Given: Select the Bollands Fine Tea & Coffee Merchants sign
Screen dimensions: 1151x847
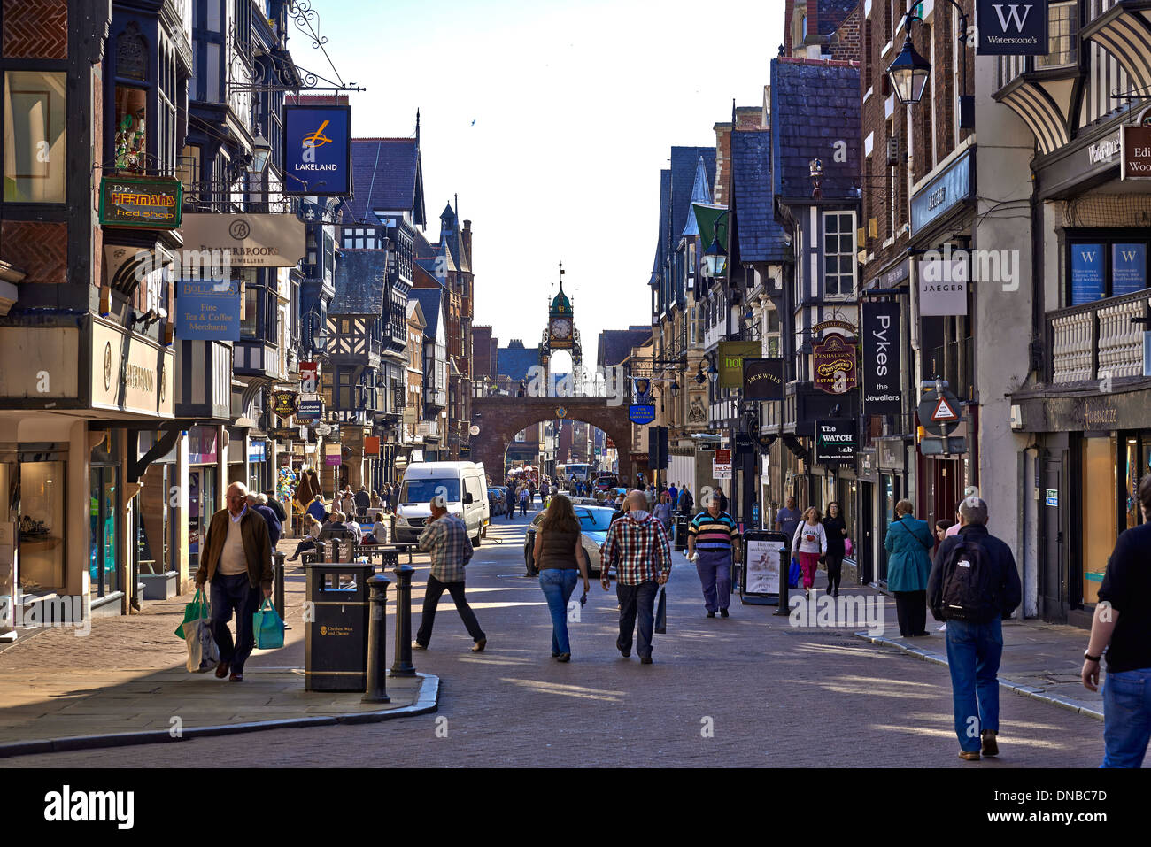Looking at the screenshot, I should tap(208, 311).
